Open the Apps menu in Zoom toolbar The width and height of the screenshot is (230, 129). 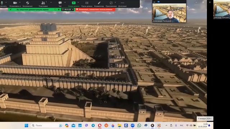tap(111, 4)
